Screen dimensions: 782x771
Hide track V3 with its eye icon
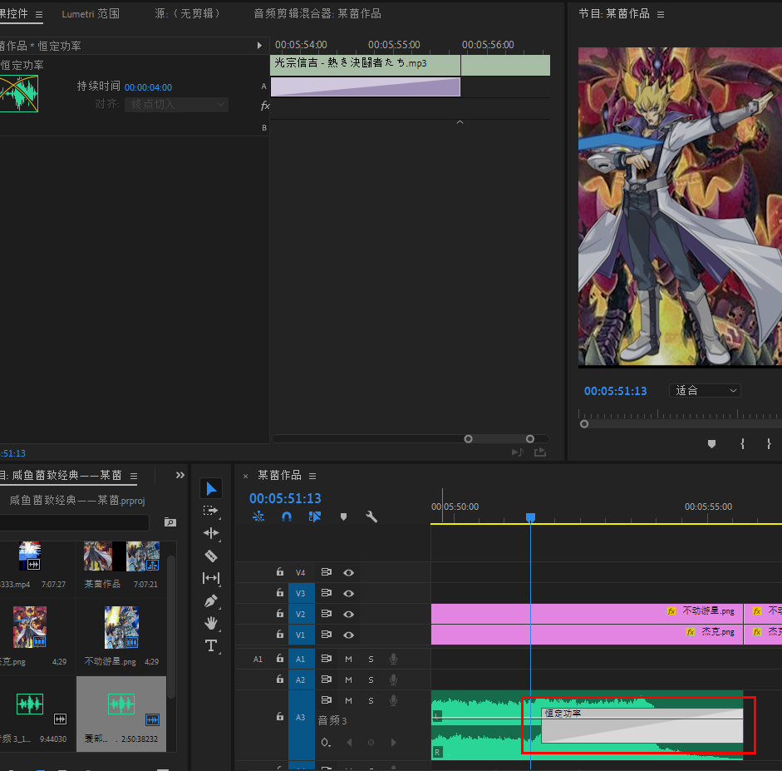[x=348, y=593]
